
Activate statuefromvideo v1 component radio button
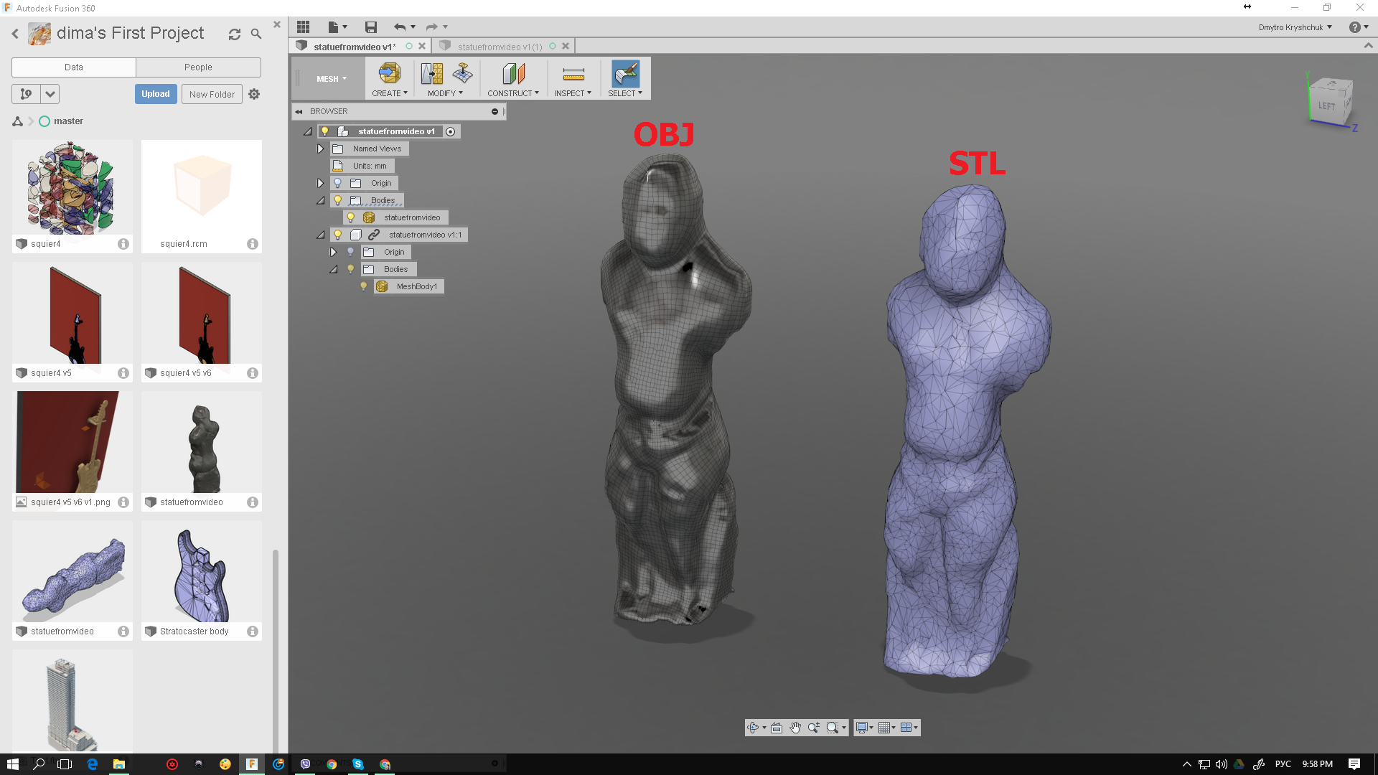(x=450, y=131)
